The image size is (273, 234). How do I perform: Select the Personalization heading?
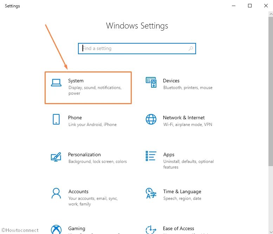84,155
